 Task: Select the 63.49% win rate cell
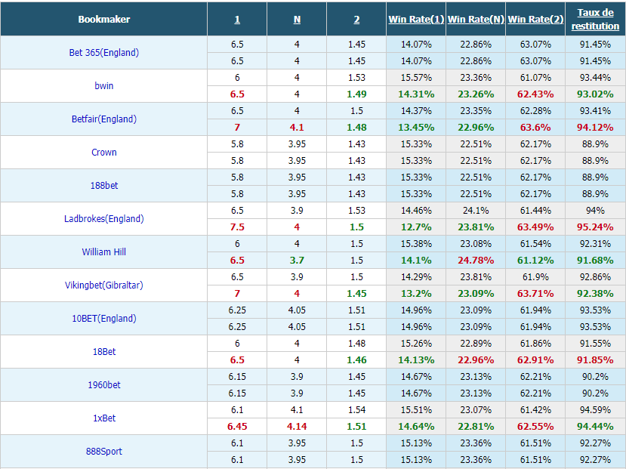pos(535,227)
